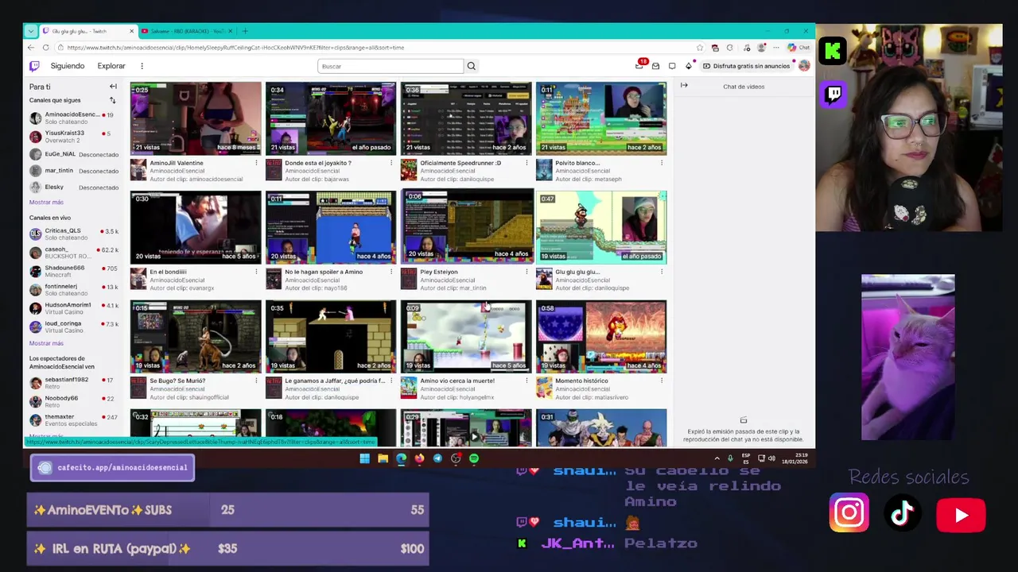Viewport: 1018px width, 572px height.
Task: Play the Donde esta el joyakito clip
Action: [331, 118]
